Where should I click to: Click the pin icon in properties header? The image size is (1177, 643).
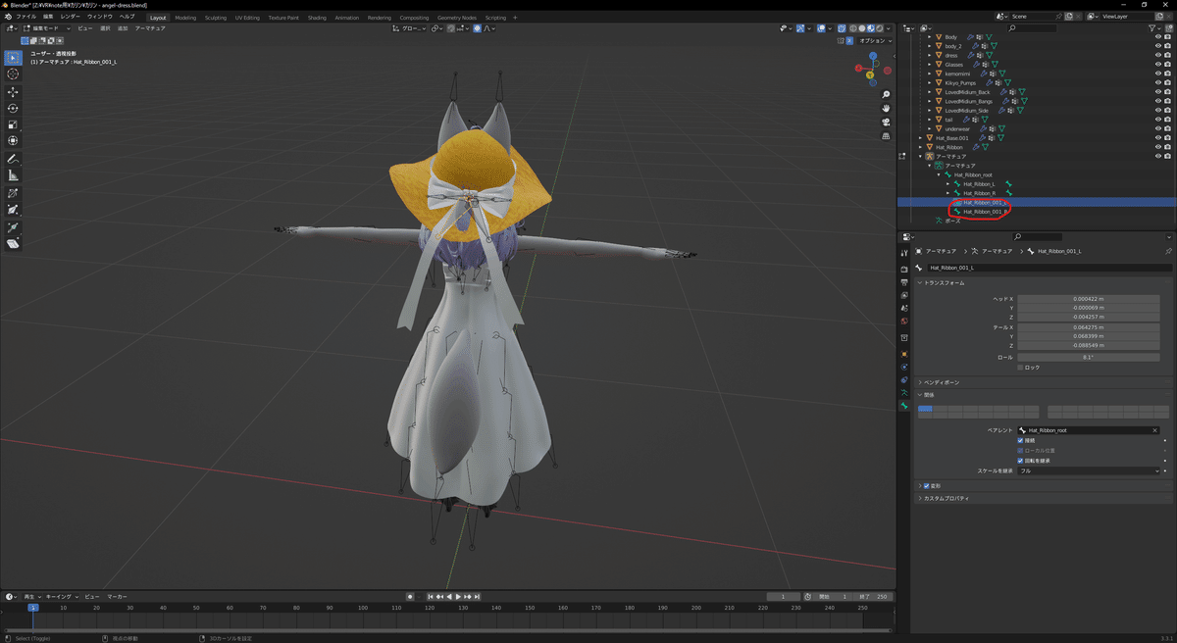1168,251
